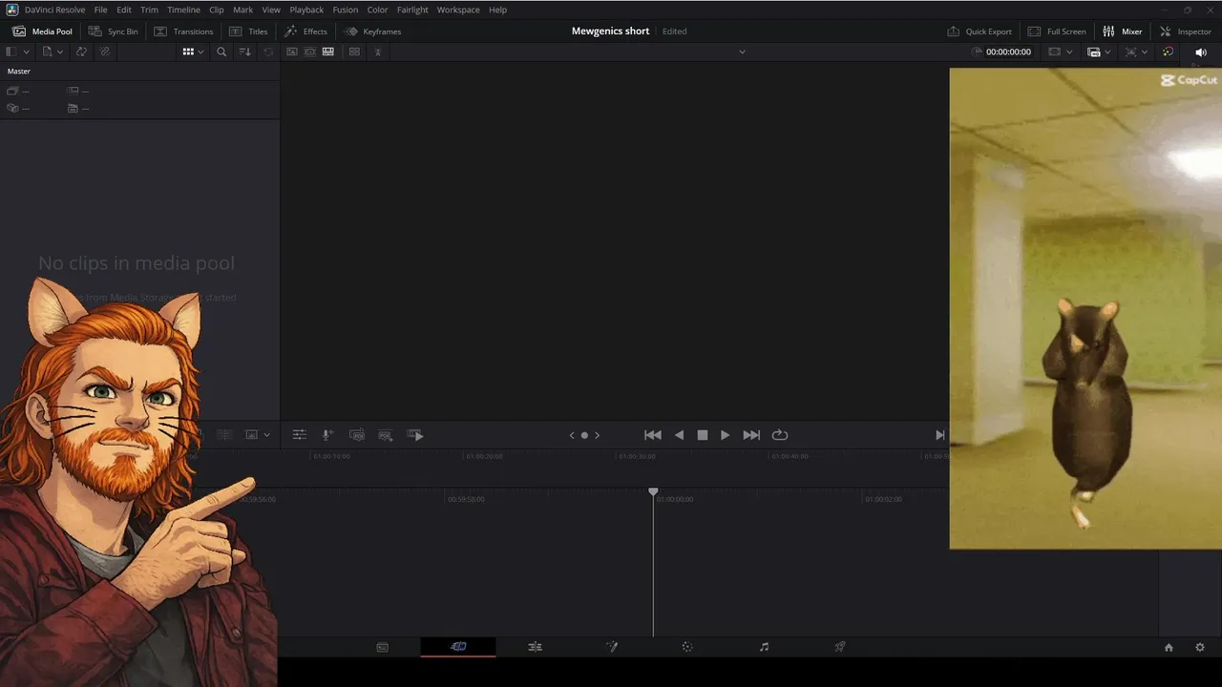Screen dimensions: 1222x687
Task: Click the sort media icon
Action: tap(245, 52)
